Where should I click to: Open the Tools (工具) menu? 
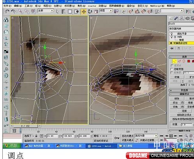(29, 6)
